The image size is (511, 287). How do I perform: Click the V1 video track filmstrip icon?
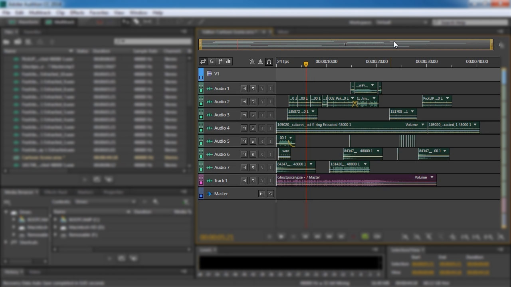tap(210, 74)
